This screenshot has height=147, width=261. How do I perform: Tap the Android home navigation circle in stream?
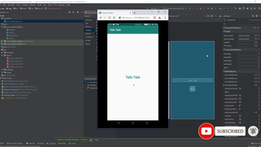click(133, 123)
